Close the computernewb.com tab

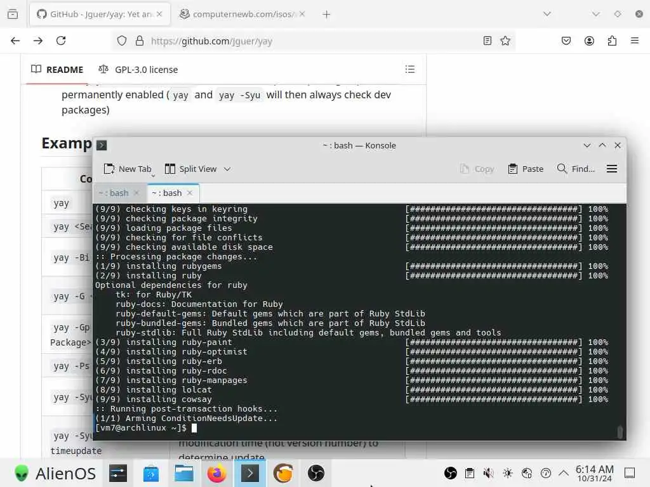[x=302, y=14]
